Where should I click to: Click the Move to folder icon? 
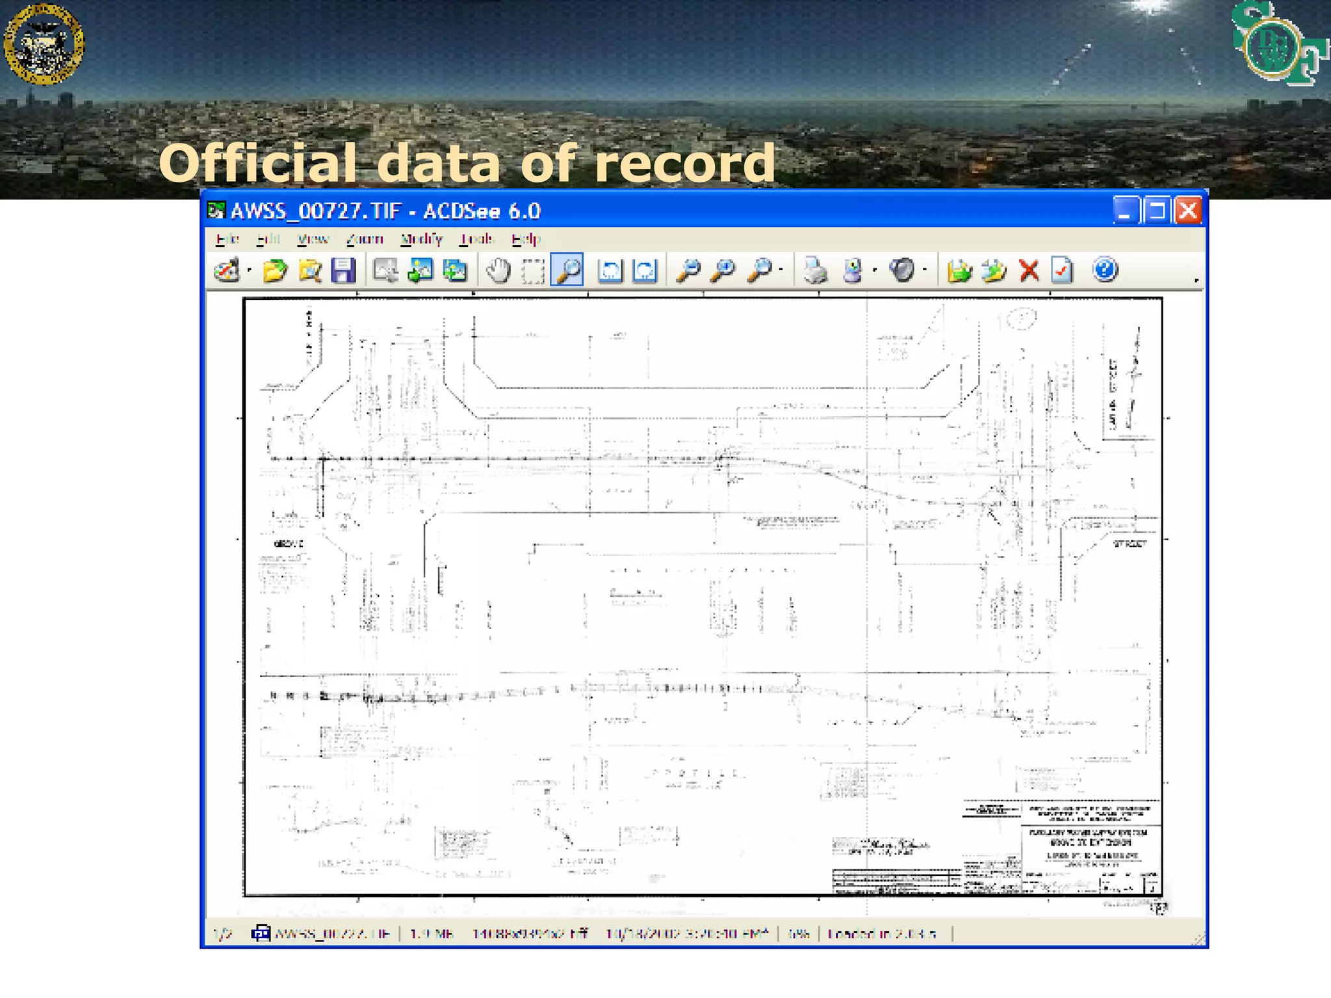[x=959, y=270]
